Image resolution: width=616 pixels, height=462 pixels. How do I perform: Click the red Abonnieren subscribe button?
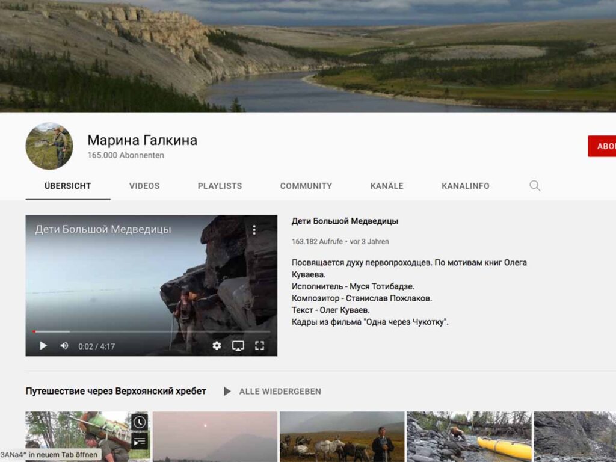[x=602, y=146]
